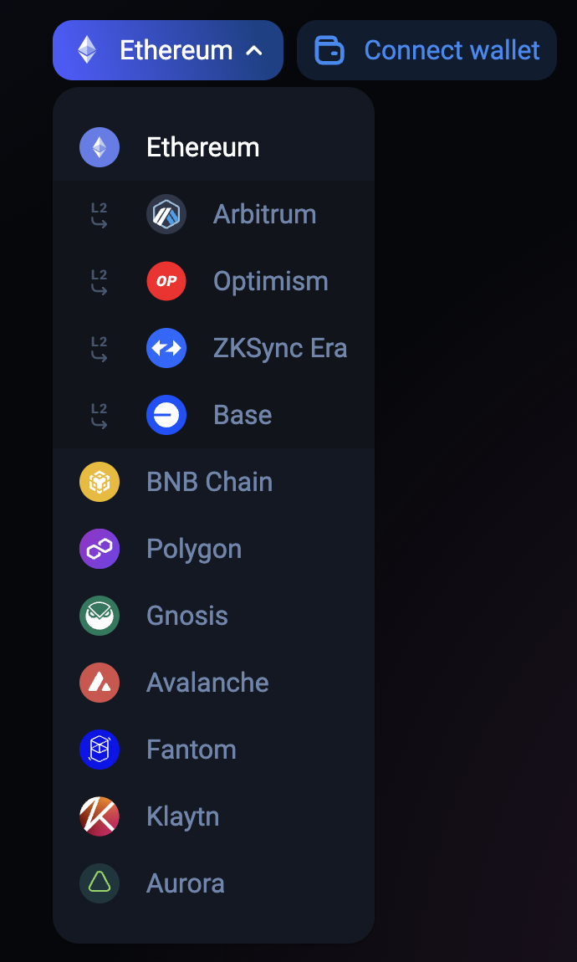Click the Base network logo icon

coord(166,415)
